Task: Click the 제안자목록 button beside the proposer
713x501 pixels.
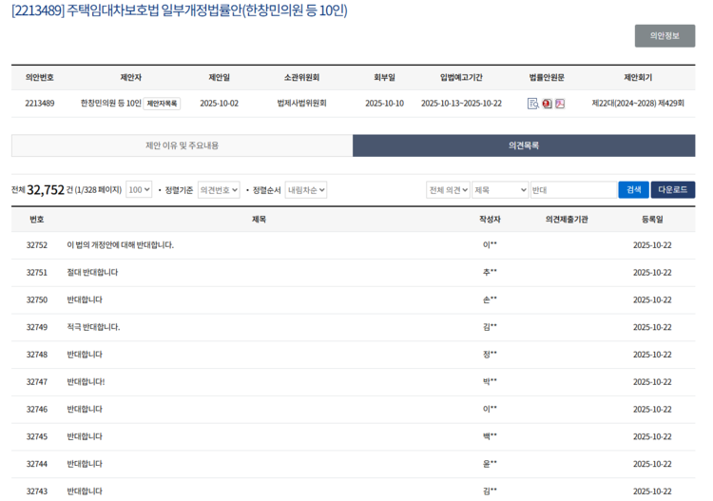Action: click(x=163, y=104)
